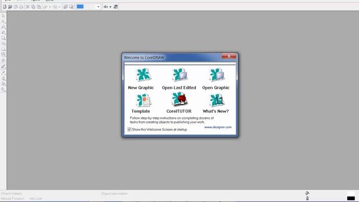Click the Undo toolbar icon

pyautogui.click(x=45, y=7)
